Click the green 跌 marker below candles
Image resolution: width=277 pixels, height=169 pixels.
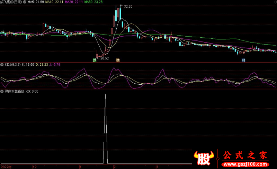click(x=94, y=60)
